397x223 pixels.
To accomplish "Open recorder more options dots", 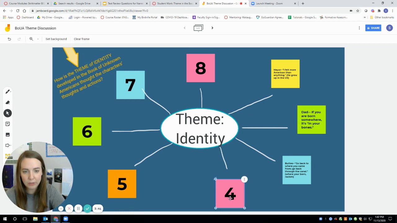I will pyautogui.click(x=61, y=208).
